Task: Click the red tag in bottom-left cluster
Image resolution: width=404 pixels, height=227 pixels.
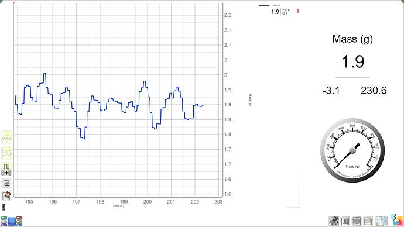Action: click(19, 218)
